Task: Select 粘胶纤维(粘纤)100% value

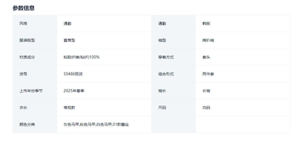Action: (82, 57)
